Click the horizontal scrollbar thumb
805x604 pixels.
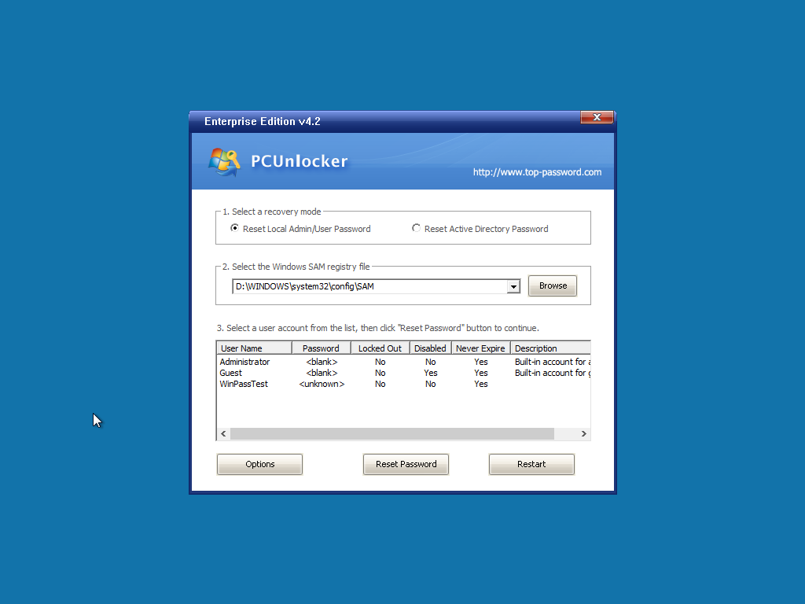[393, 433]
